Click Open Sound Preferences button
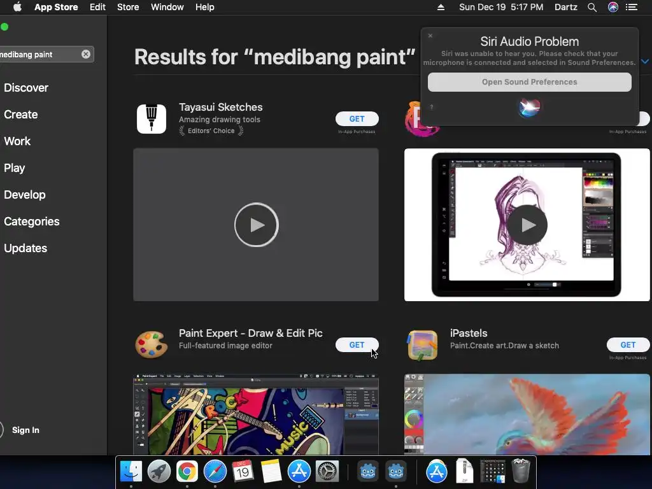Viewport: 652px width, 489px height. point(529,82)
